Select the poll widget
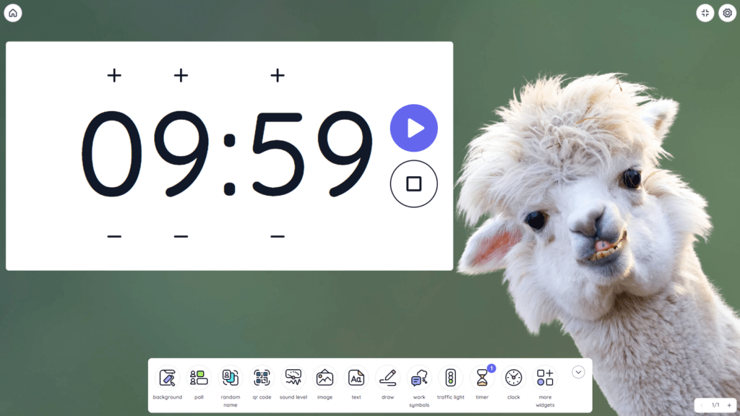The width and height of the screenshot is (740, 416). coord(199,378)
